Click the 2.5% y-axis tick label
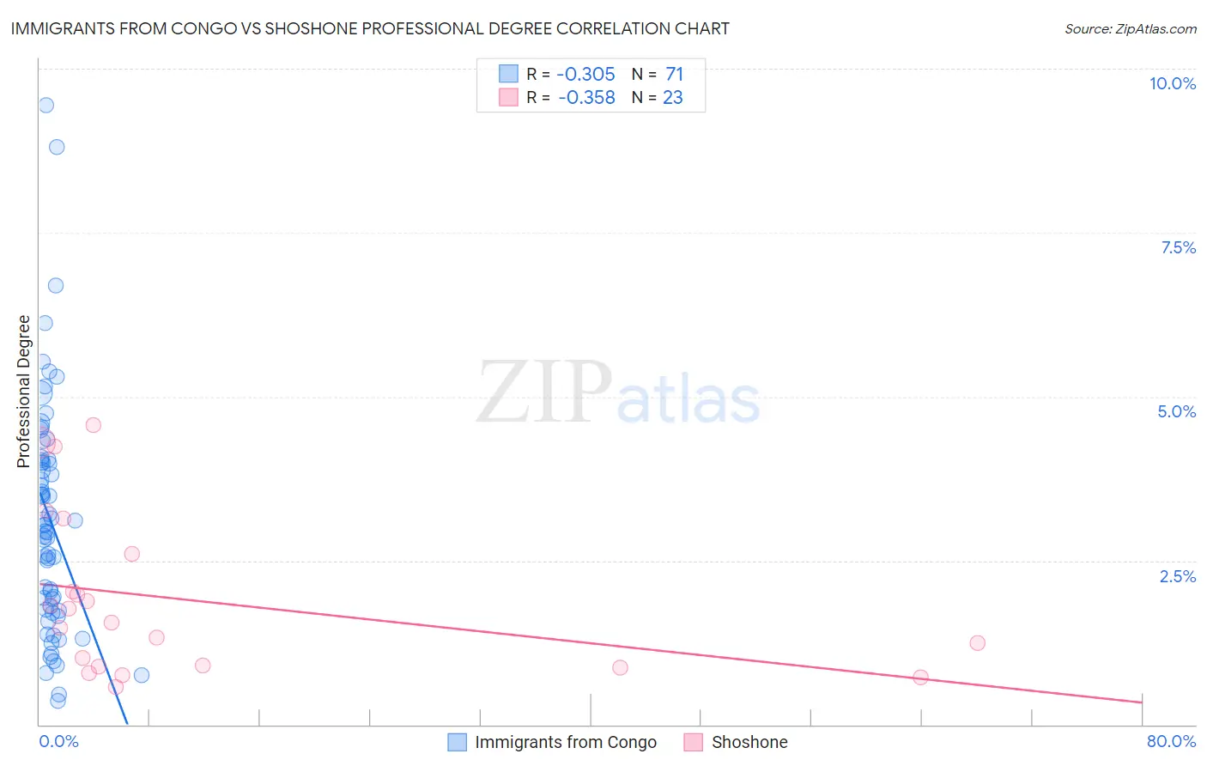1207x766 pixels. [1178, 576]
